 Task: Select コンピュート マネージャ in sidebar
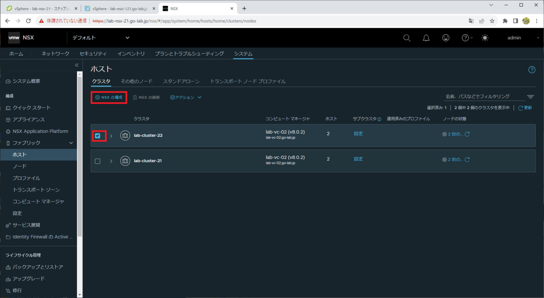pos(38,202)
